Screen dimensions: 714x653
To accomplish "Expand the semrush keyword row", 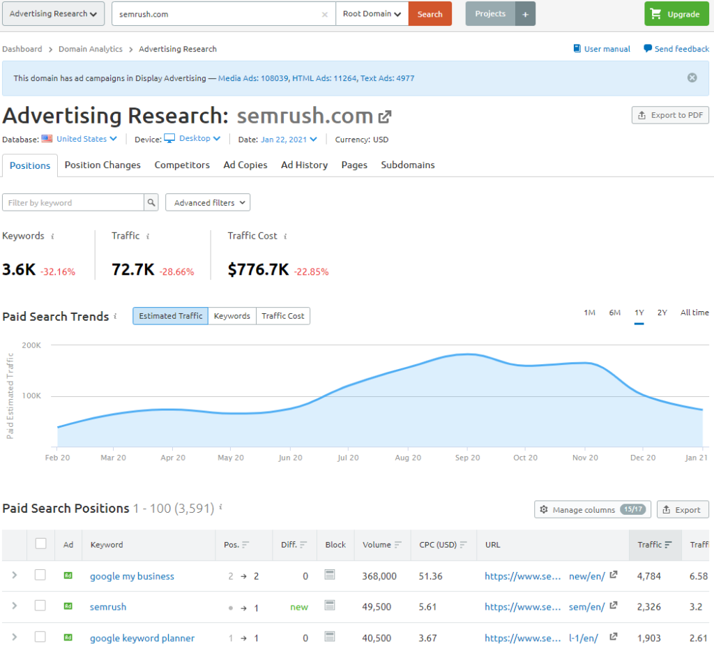I will click(x=15, y=606).
